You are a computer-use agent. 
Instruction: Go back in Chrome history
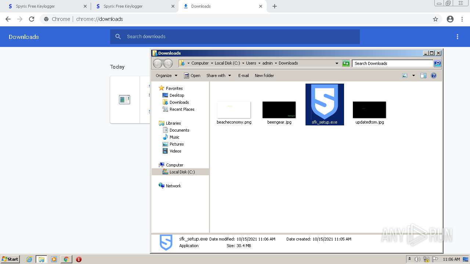pyautogui.click(x=8, y=19)
